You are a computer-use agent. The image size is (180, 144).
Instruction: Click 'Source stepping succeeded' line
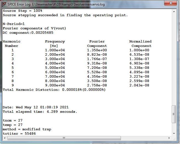(x=65, y=15)
